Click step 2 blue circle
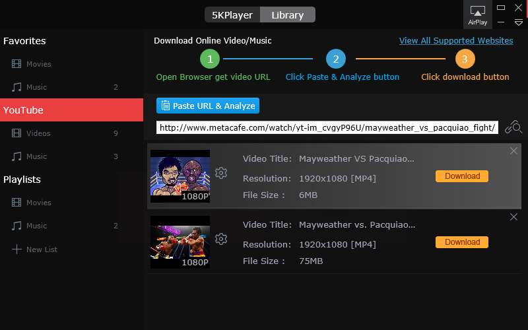The image size is (528, 330). point(336,59)
